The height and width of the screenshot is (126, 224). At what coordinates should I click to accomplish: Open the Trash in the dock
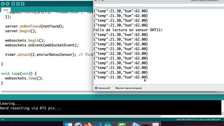(155, 124)
